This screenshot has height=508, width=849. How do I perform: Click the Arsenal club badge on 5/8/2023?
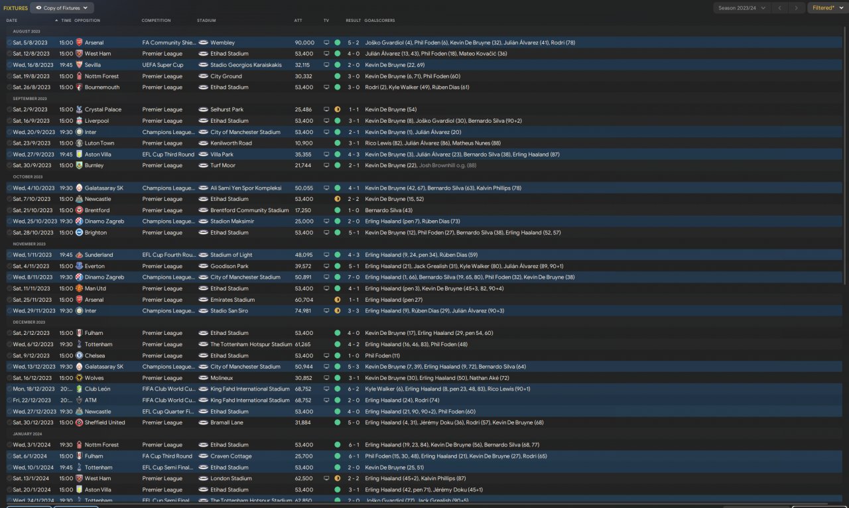79,42
